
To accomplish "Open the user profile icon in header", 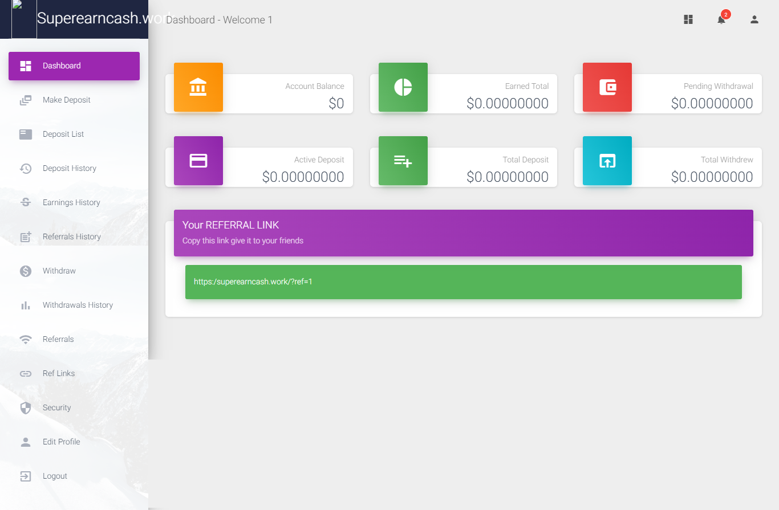I will [754, 20].
